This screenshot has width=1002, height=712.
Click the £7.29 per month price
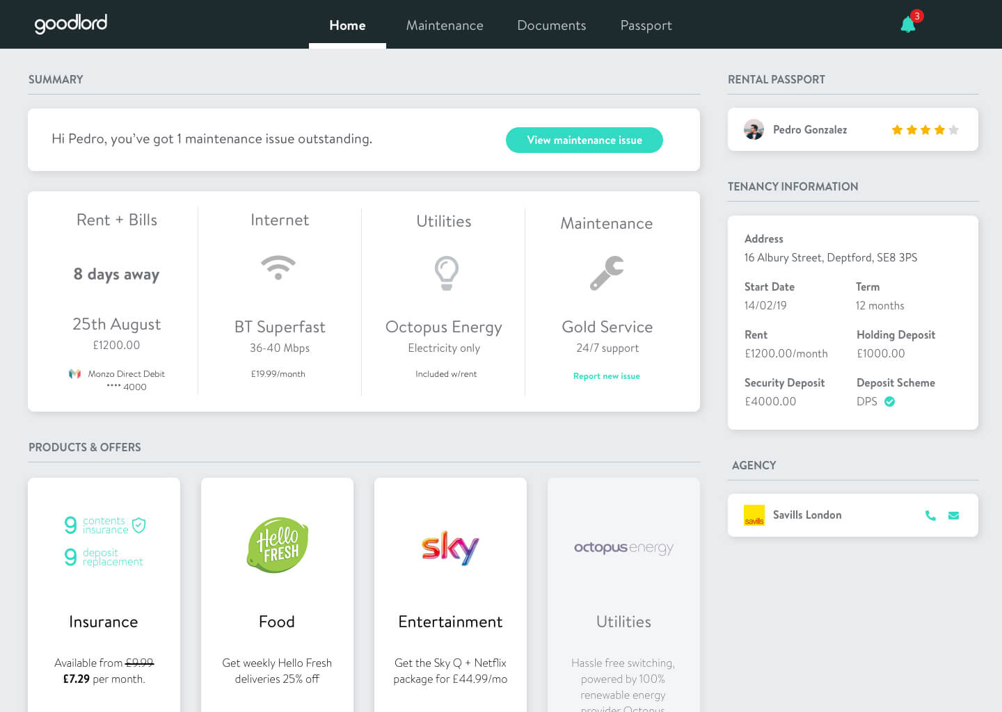[x=104, y=679]
